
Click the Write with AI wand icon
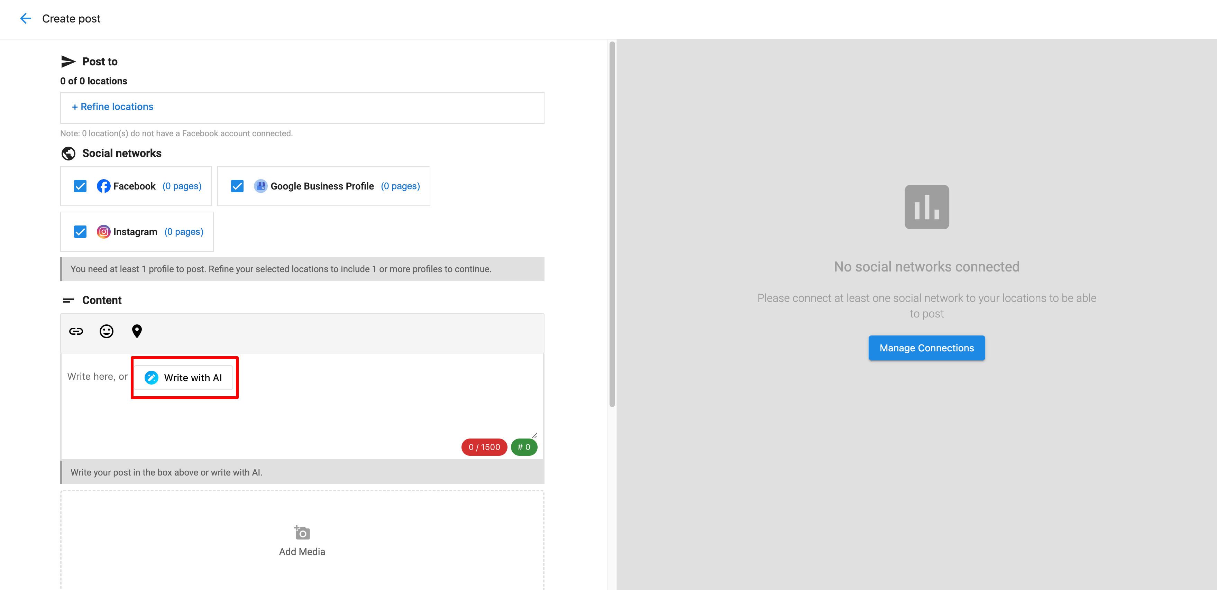pyautogui.click(x=151, y=377)
